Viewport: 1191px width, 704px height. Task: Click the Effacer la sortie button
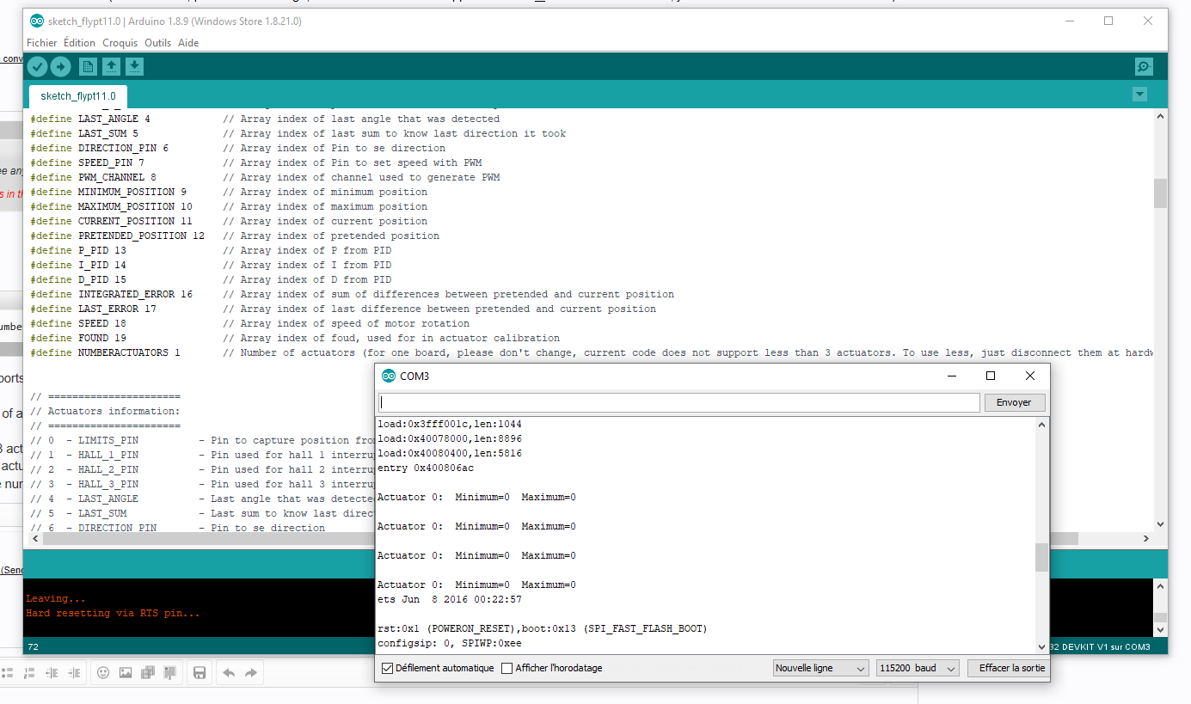click(1011, 668)
